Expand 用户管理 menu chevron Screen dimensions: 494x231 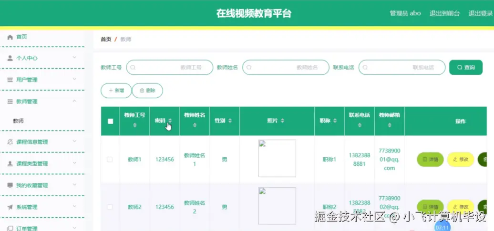74,79
